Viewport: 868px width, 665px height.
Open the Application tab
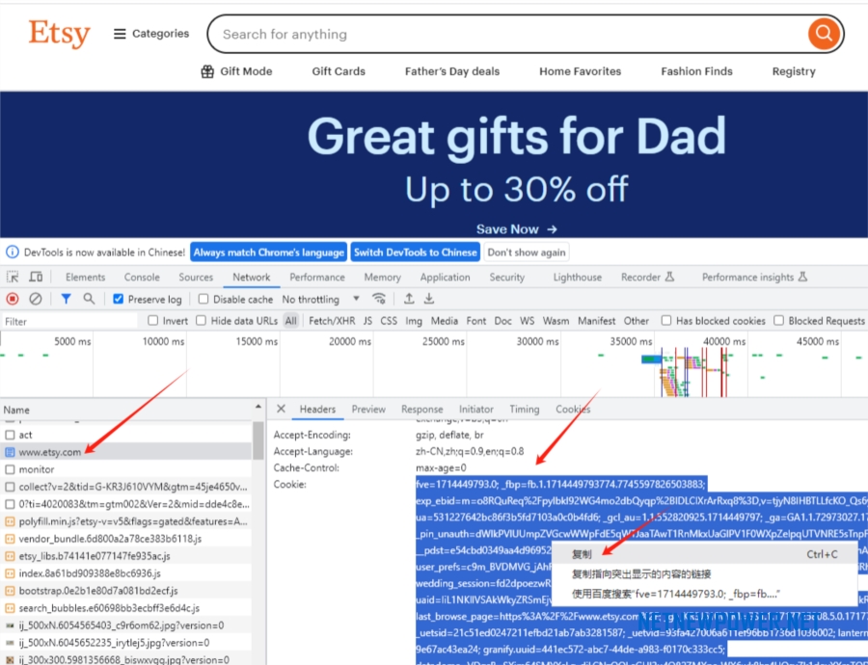click(445, 278)
